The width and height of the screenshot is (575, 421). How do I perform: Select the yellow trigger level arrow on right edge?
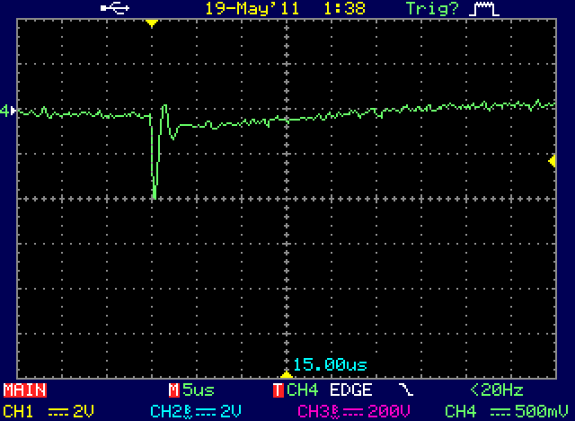pos(552,161)
